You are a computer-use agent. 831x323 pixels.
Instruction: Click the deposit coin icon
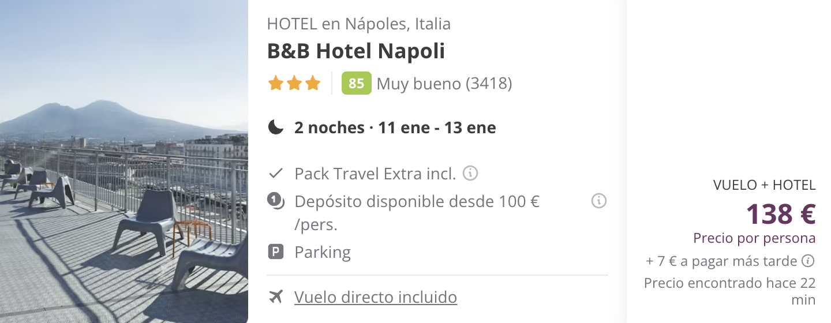point(276,201)
